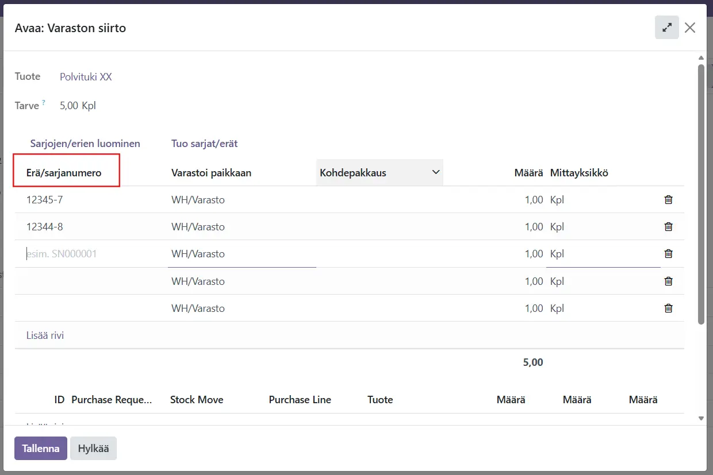Screen dimensions: 713x475
Task: Focus the serial number input field
Action: (x=86, y=254)
